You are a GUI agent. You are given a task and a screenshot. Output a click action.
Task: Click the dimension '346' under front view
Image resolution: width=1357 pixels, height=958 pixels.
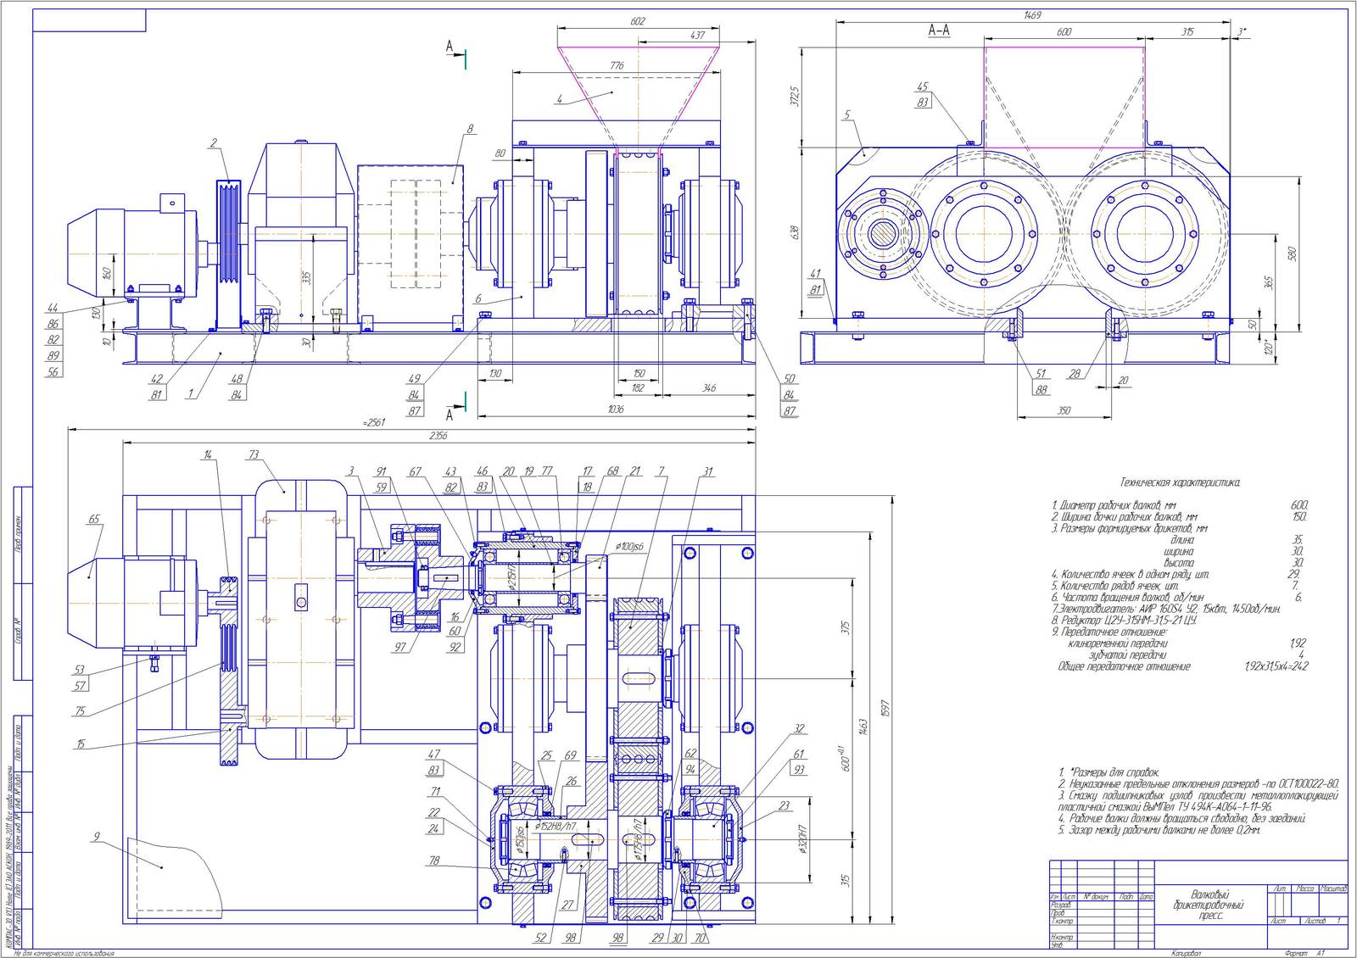[708, 388]
